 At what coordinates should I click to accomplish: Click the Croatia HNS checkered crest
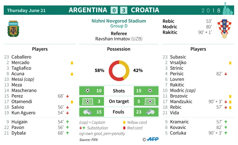tap(224, 29)
